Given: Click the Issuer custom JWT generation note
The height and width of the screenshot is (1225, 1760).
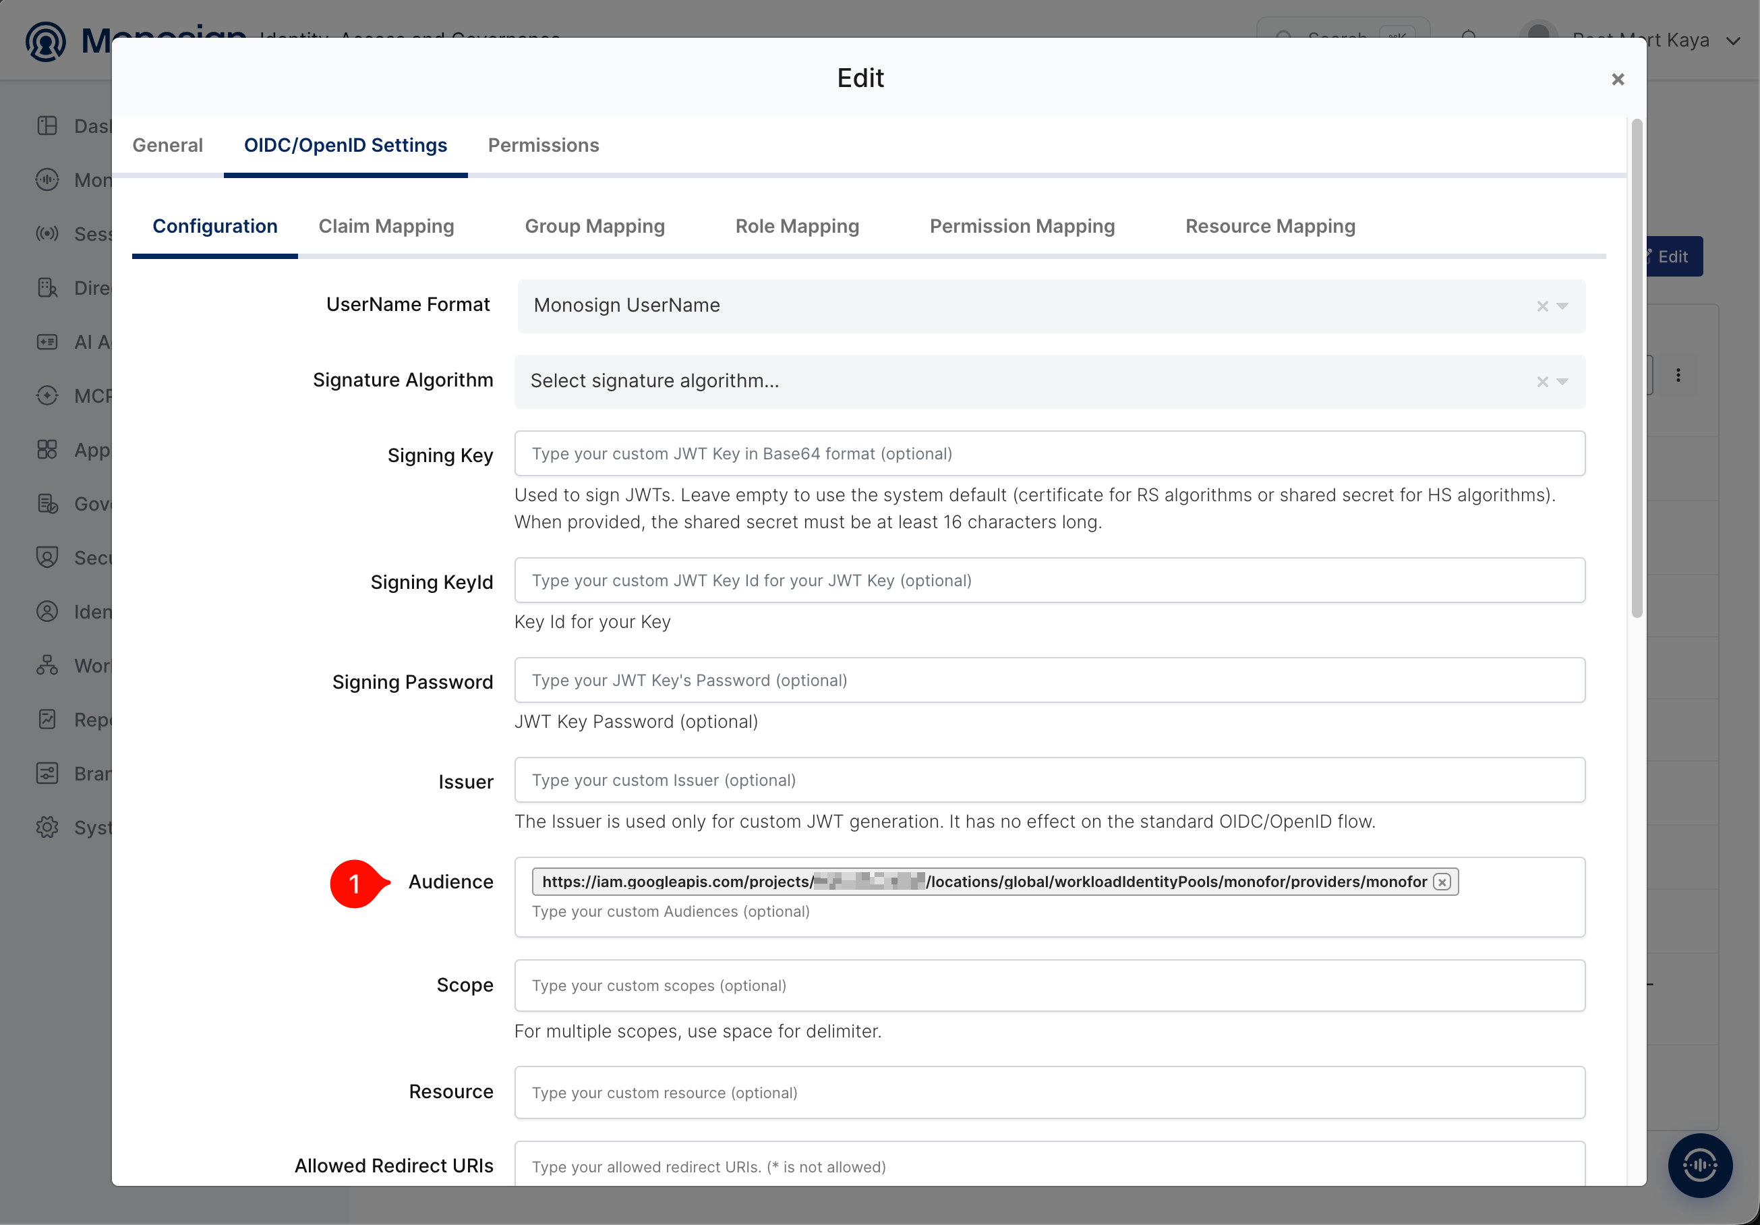Looking at the screenshot, I should click(x=945, y=822).
